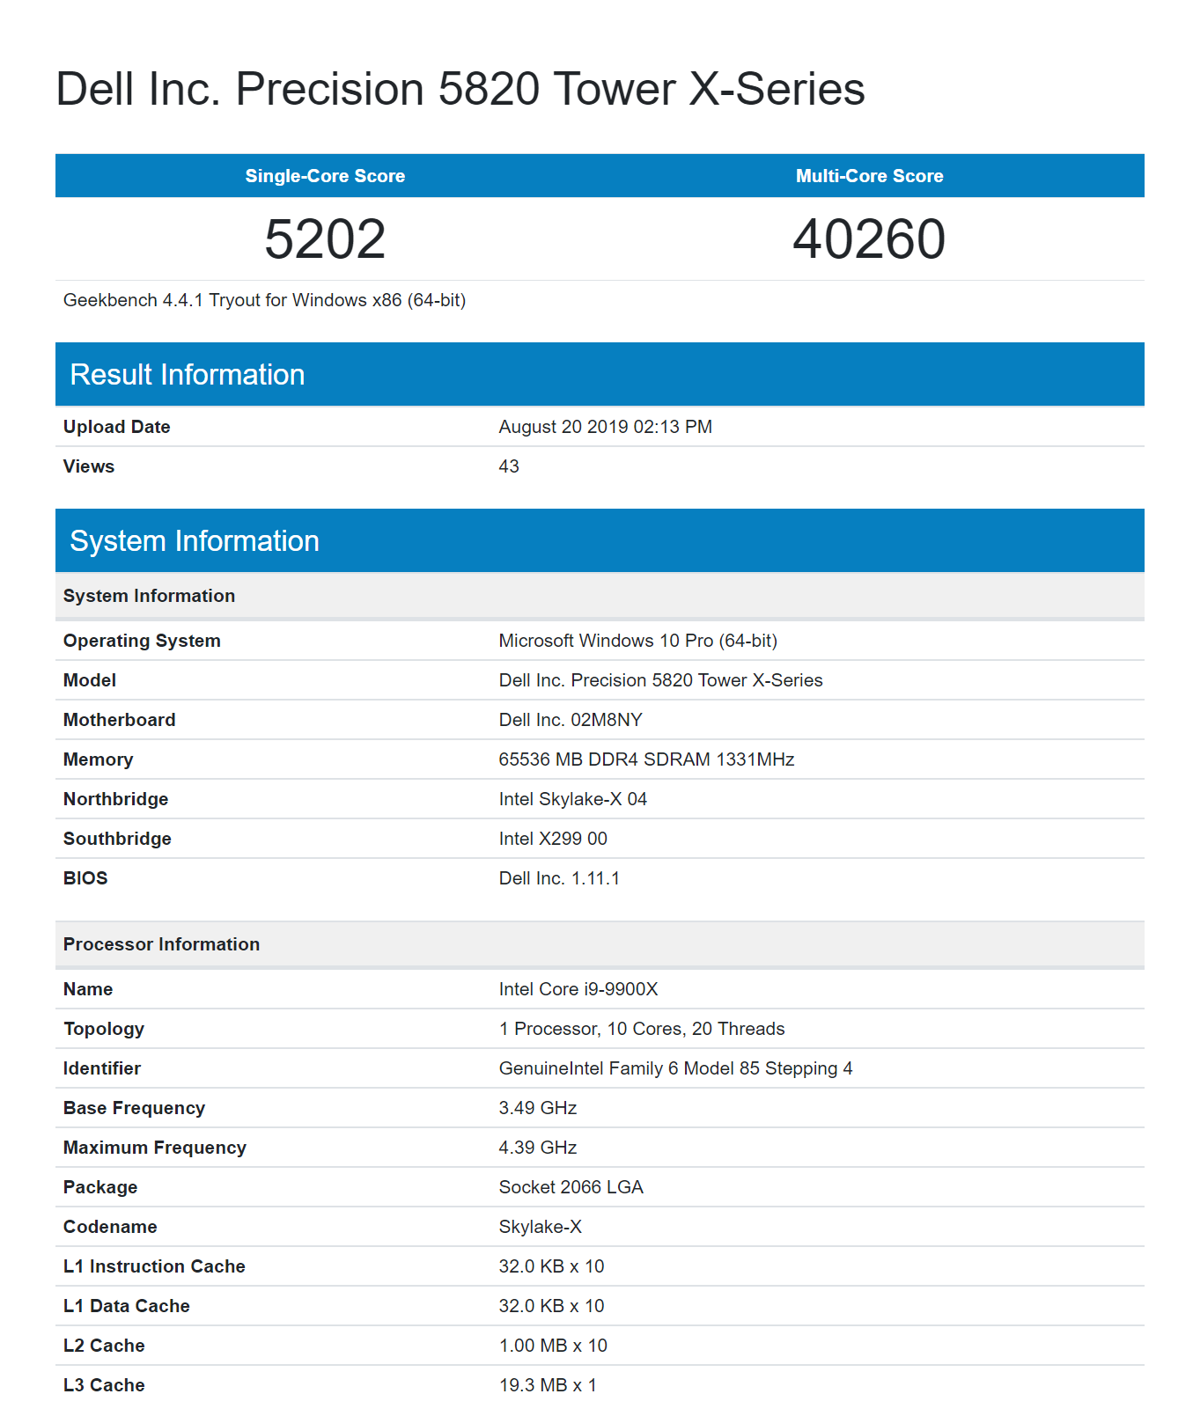Select L1 Instruction Cache value 32.0 KB x 10

pyautogui.click(x=552, y=1266)
